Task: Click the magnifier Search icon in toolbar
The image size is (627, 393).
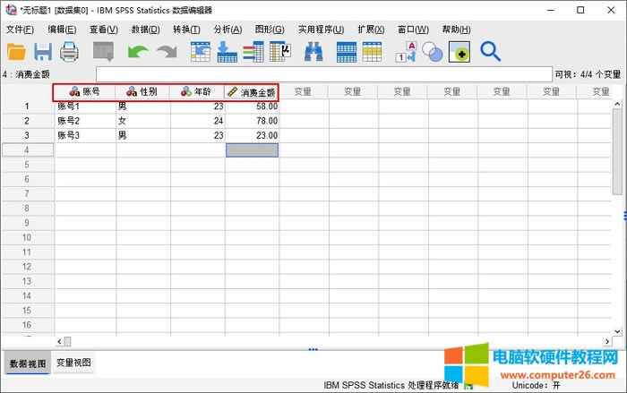Action: coord(490,52)
